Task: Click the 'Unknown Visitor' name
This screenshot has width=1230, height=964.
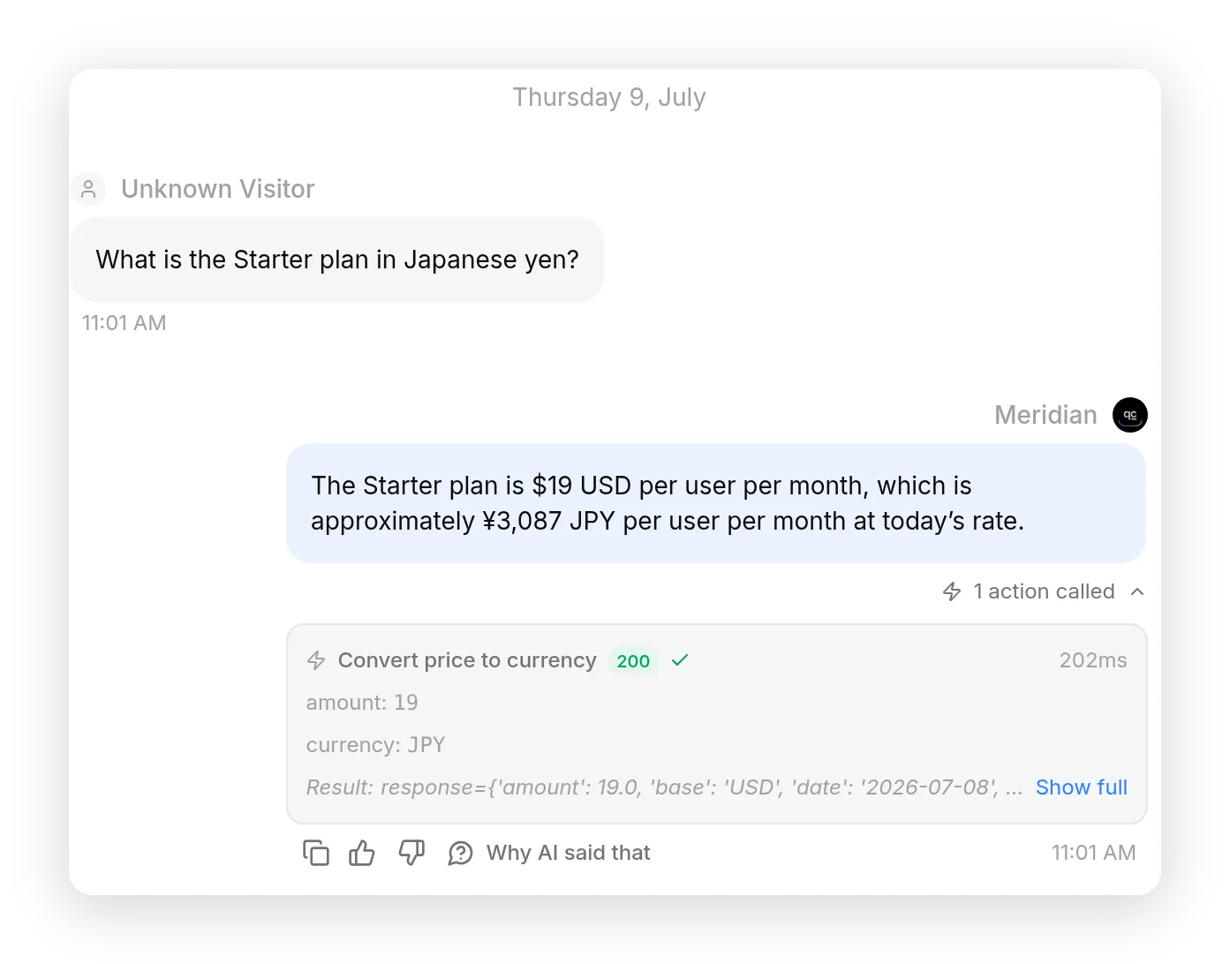Action: (217, 189)
